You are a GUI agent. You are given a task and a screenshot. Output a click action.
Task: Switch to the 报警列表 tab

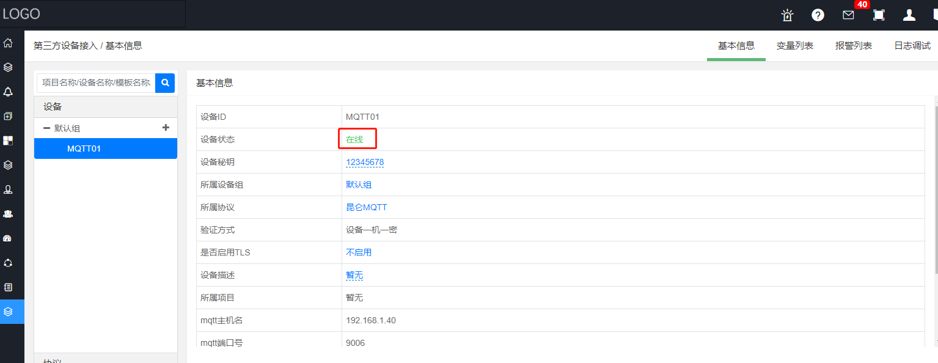pos(853,46)
